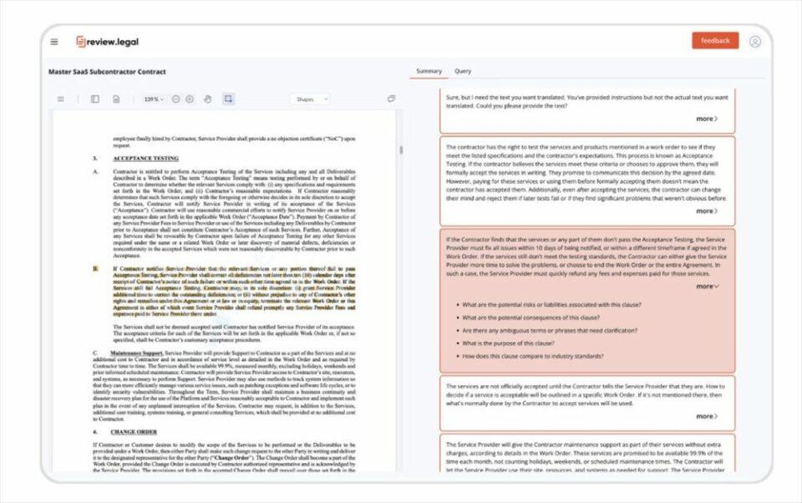Click "How does this clause compare to industry standards?"
Image resolution: width=802 pixels, height=503 pixels.
pos(533,356)
